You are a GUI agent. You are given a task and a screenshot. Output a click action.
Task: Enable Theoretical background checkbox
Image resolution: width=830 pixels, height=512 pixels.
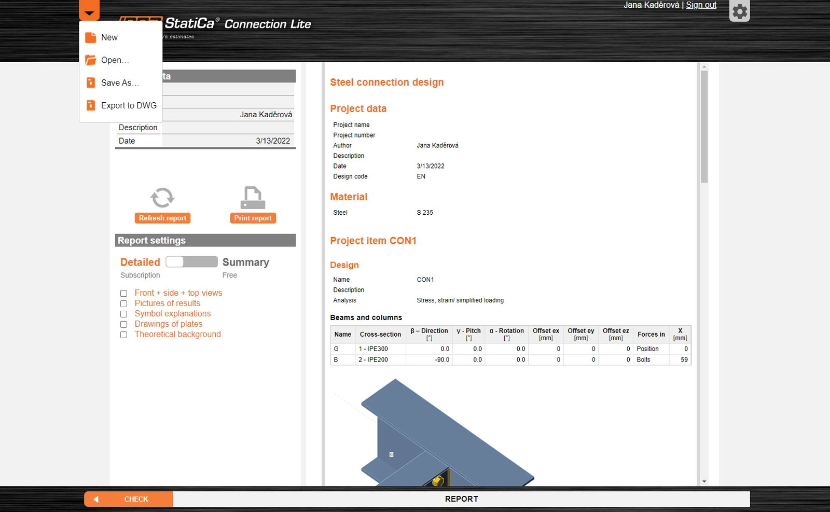(x=123, y=335)
